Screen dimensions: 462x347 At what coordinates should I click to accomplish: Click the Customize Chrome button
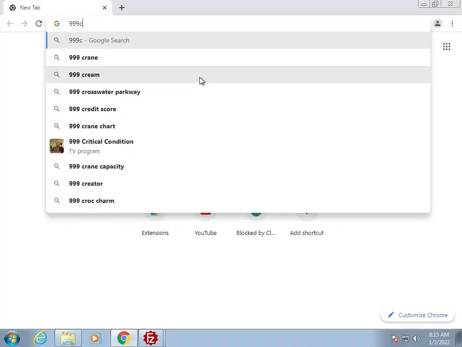(x=418, y=315)
